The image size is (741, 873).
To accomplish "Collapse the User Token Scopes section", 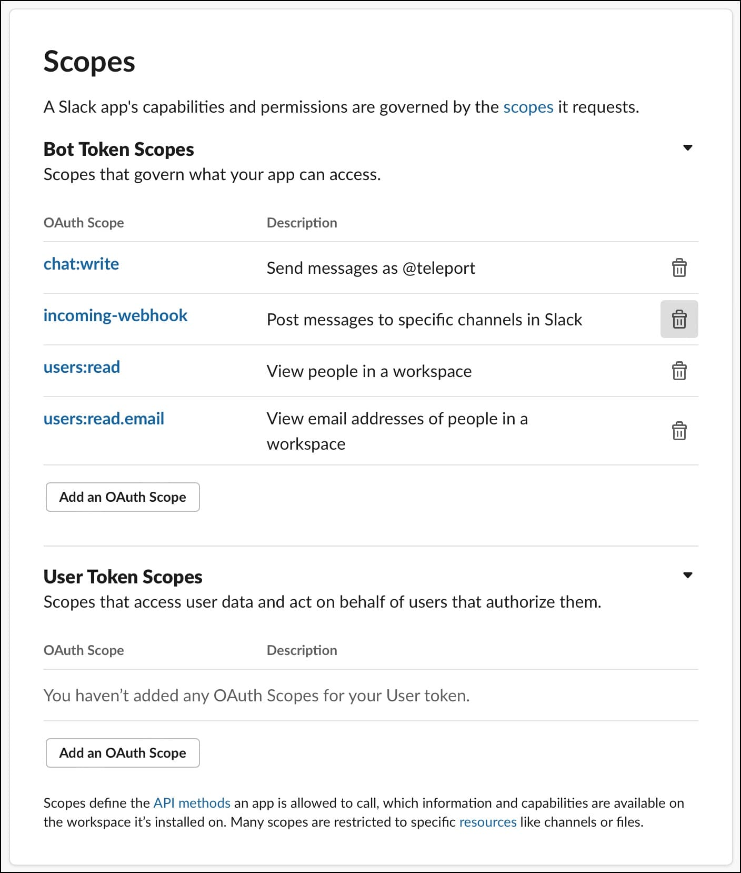I will coord(688,576).
